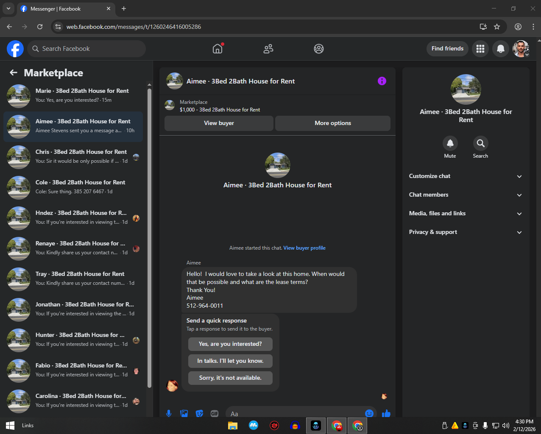Record a voice clip with microphone icon
The image size is (541, 434).
click(x=169, y=413)
